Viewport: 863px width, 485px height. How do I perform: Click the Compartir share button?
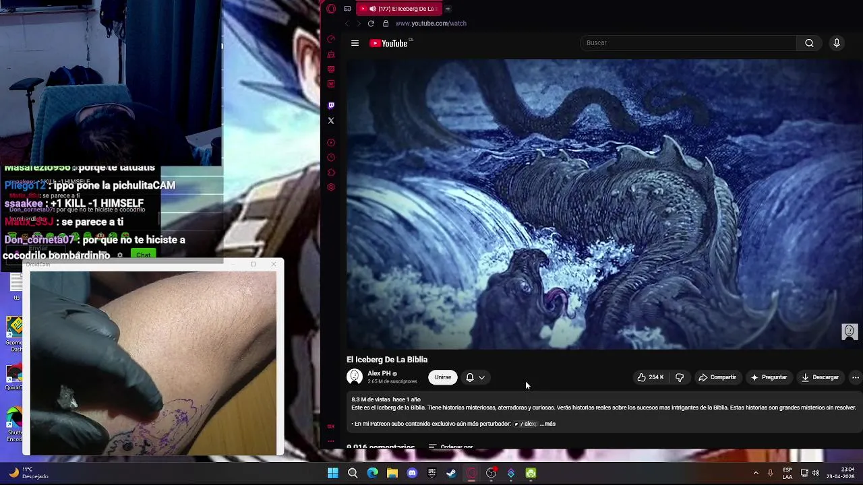[x=717, y=377]
